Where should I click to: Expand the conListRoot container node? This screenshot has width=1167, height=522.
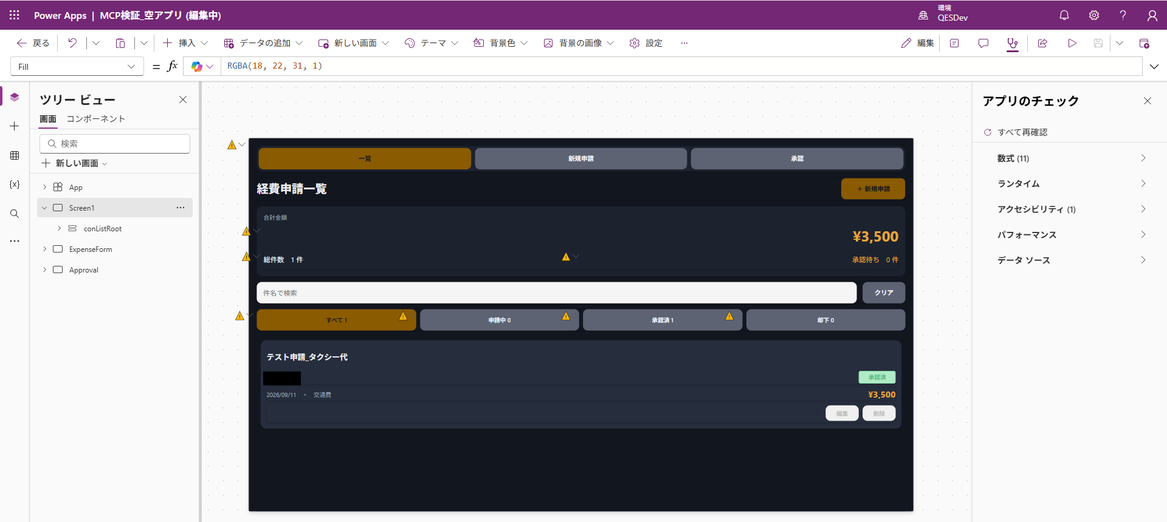[x=59, y=228]
